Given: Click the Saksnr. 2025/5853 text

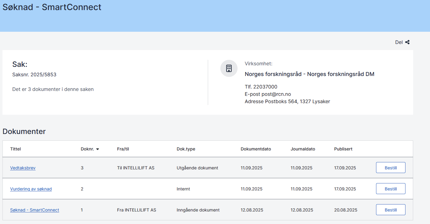Looking at the screenshot, I should click(x=34, y=74).
